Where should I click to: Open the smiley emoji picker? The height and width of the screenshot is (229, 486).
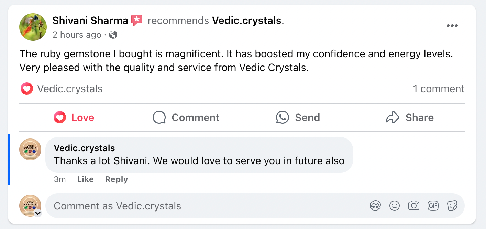(x=395, y=206)
